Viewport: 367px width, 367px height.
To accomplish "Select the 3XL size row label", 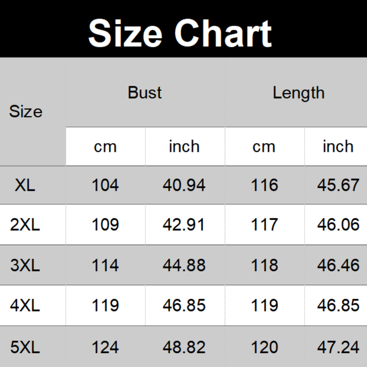I will click(25, 265).
